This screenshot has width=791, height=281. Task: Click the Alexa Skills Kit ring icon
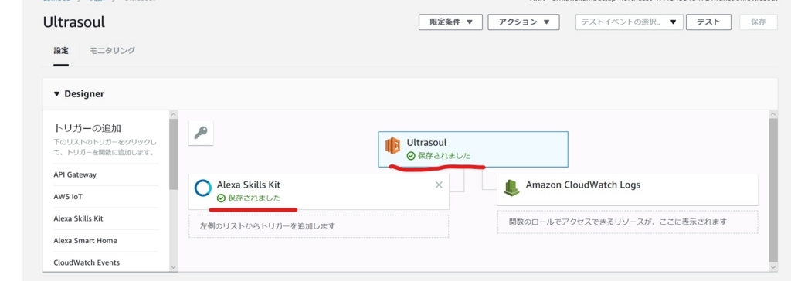[x=203, y=188]
